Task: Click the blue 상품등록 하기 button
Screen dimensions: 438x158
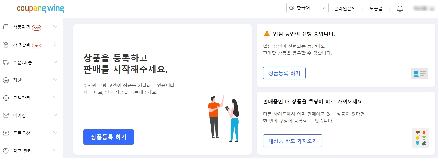Action: (109, 137)
